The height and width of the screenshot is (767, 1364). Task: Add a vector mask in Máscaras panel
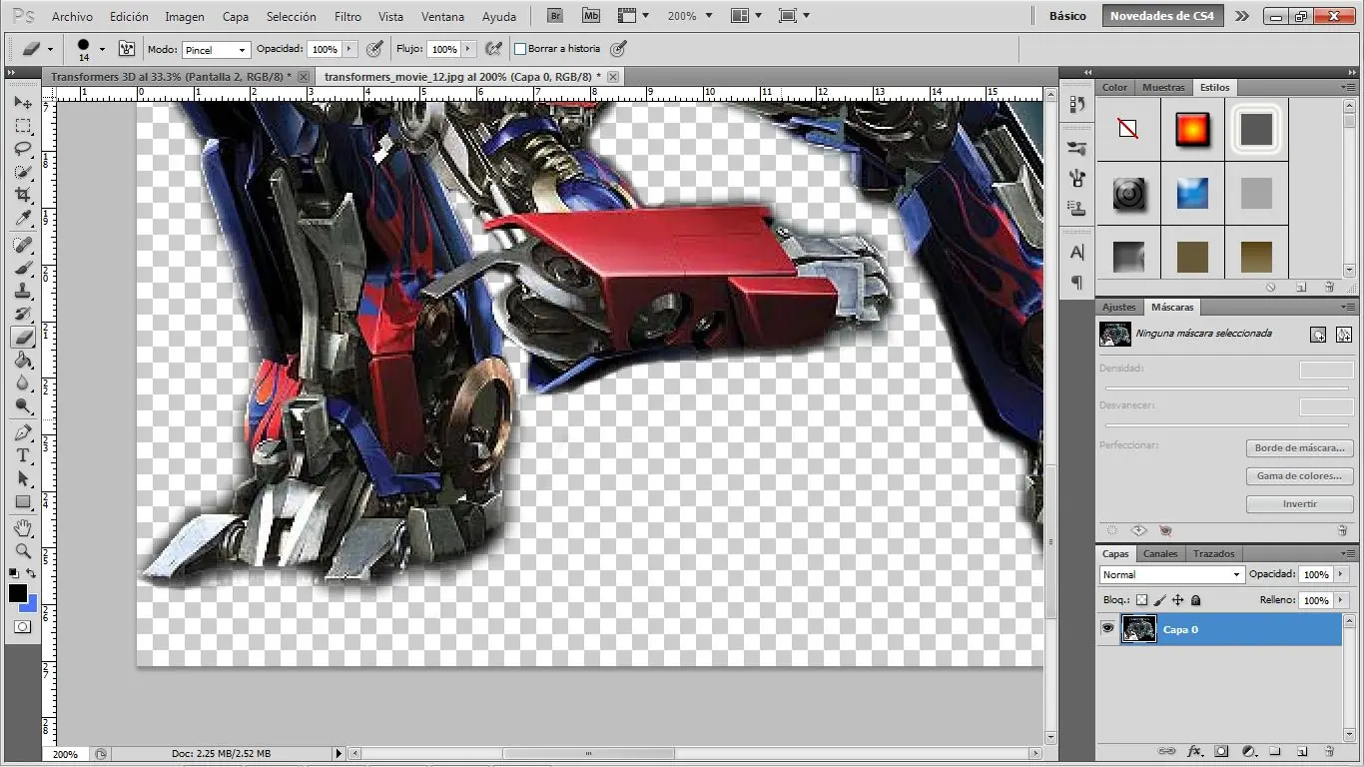pyautogui.click(x=1344, y=335)
